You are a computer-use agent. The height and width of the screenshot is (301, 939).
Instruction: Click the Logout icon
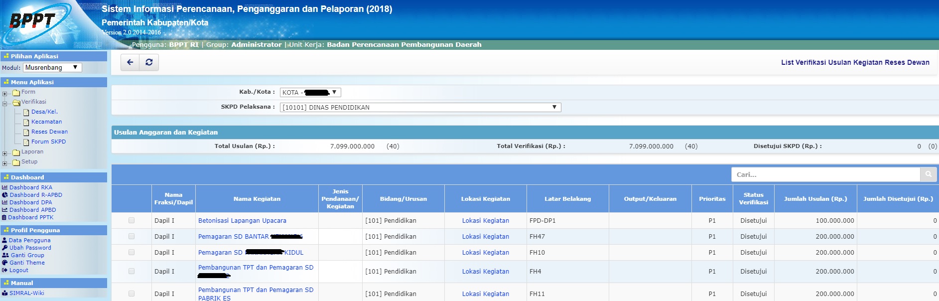click(5, 270)
